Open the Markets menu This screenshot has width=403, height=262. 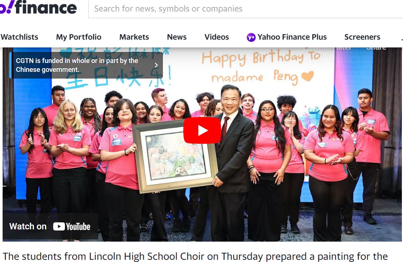point(134,37)
